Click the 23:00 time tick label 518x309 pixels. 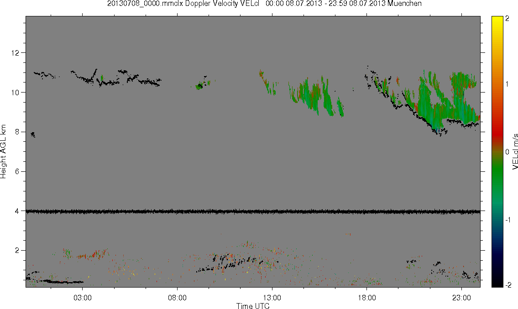[461, 298]
